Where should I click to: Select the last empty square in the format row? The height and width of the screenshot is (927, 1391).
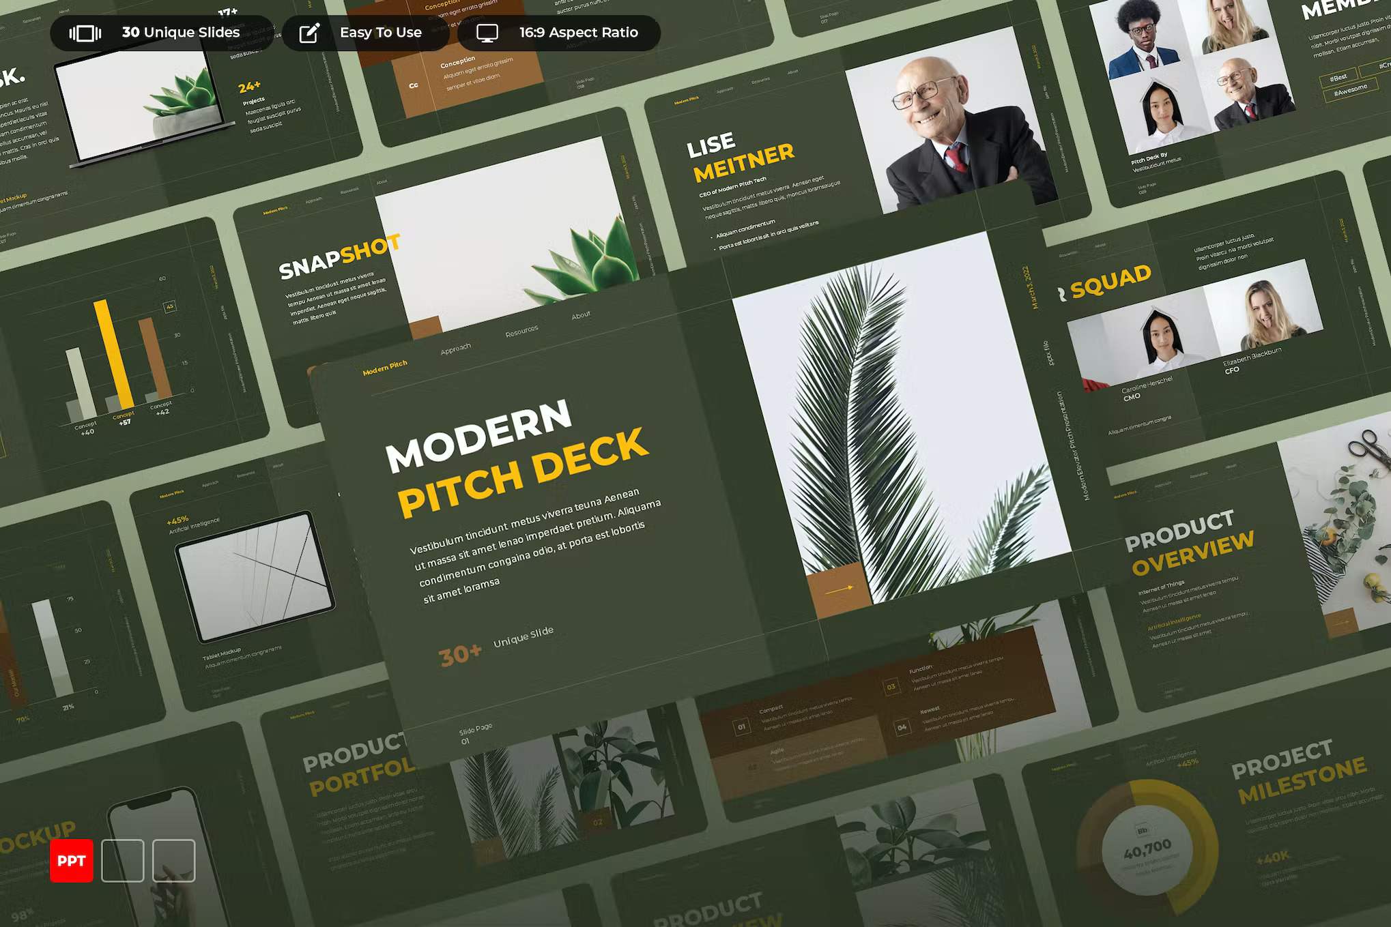(x=174, y=861)
